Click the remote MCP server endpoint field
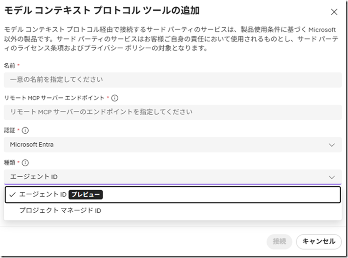Viewport: 348px width, 258px height. point(172,112)
